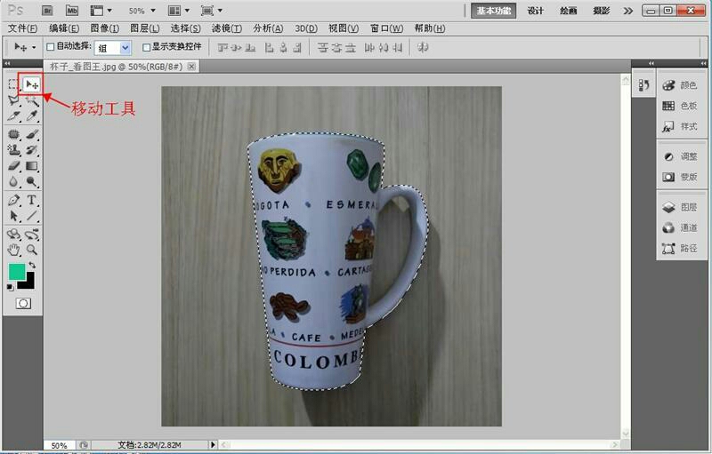Viewport: 712px width, 454px height.
Task: Switch to 绘画 workspace
Action: [568, 11]
